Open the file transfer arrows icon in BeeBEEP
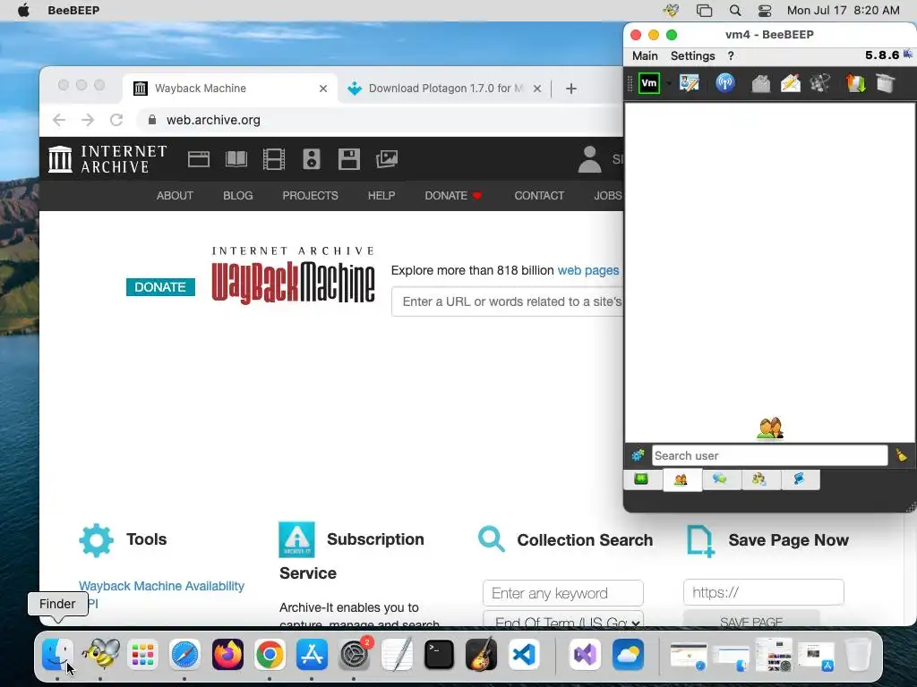This screenshot has height=687, width=917. [x=855, y=83]
